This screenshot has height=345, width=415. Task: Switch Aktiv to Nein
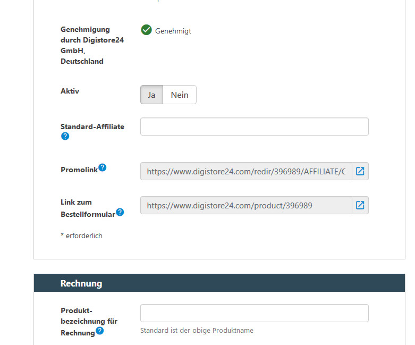click(x=180, y=95)
